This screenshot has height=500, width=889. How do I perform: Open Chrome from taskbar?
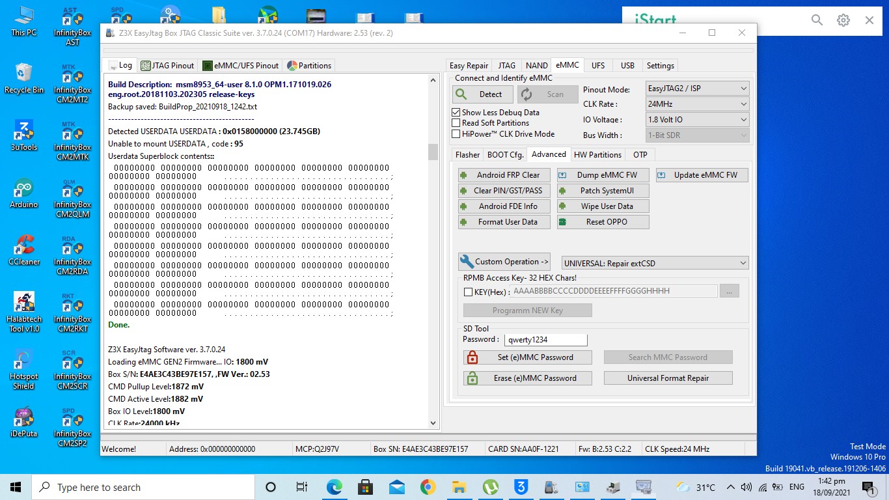pyautogui.click(x=428, y=487)
